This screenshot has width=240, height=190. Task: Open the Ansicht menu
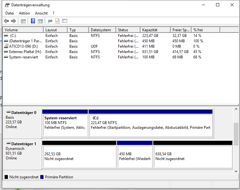point(41,13)
